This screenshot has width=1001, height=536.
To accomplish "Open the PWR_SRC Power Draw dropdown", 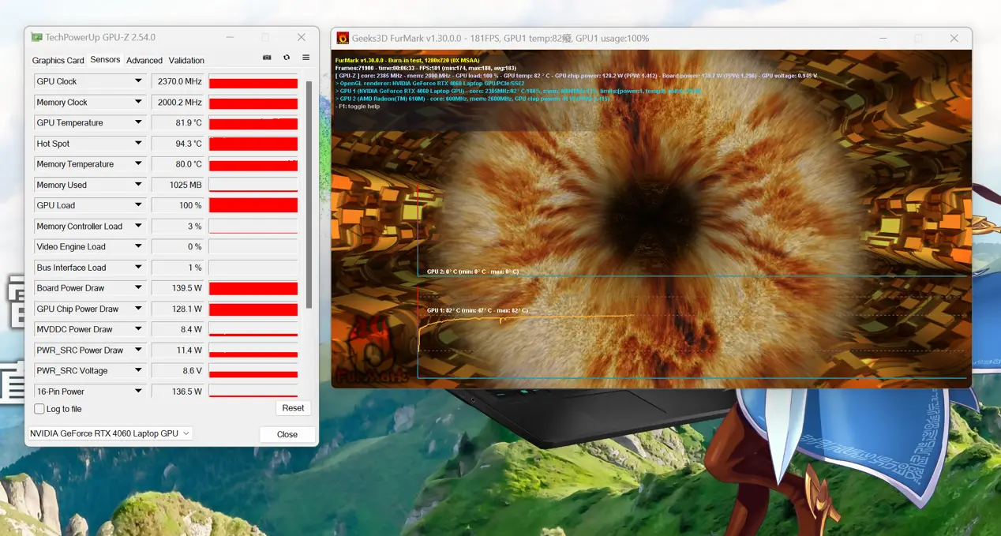I will point(138,350).
